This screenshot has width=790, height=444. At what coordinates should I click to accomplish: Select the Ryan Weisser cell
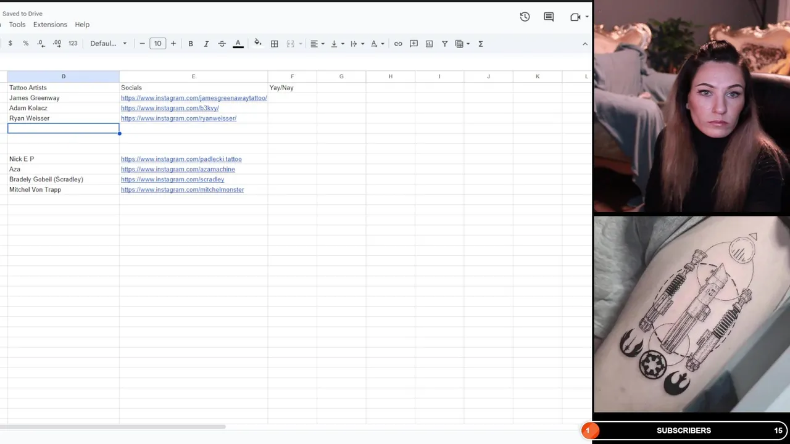click(x=63, y=118)
